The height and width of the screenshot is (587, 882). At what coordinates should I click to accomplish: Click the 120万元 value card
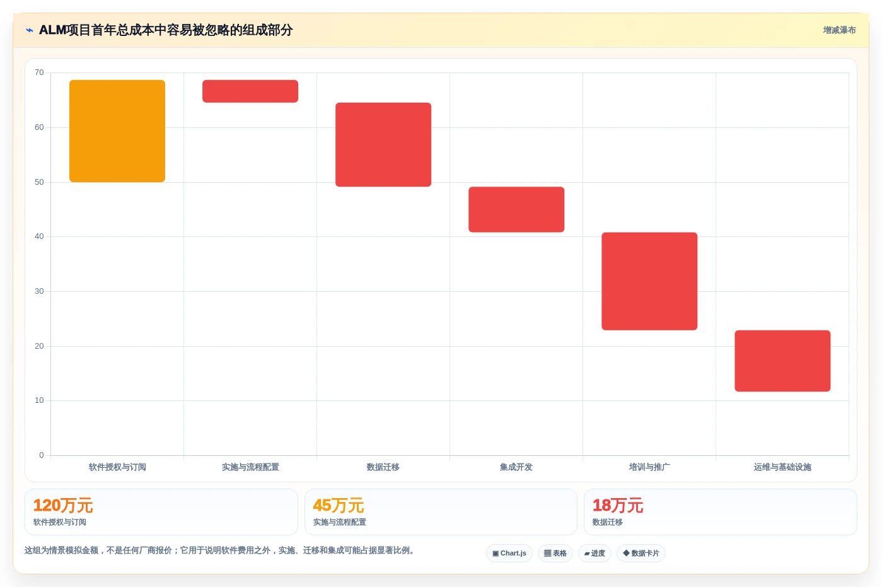click(161, 512)
